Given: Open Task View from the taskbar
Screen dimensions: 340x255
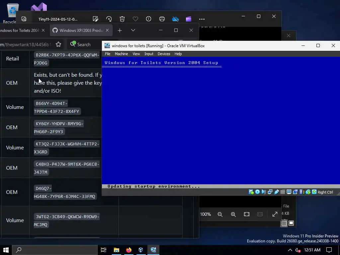Looking at the screenshot, I should pyautogui.click(x=104, y=250).
